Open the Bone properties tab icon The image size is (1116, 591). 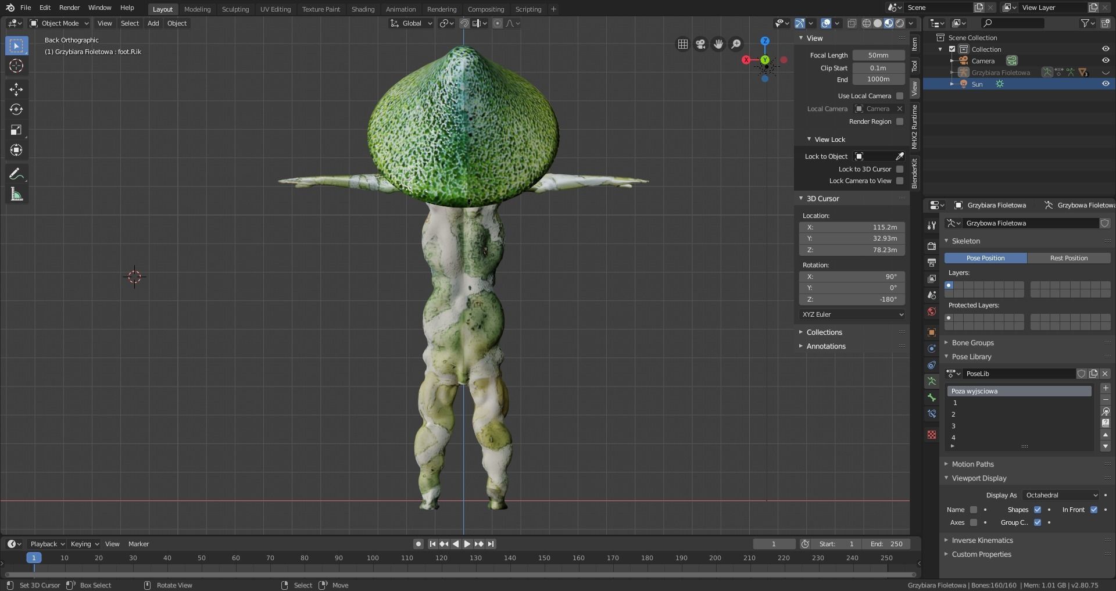click(x=932, y=397)
